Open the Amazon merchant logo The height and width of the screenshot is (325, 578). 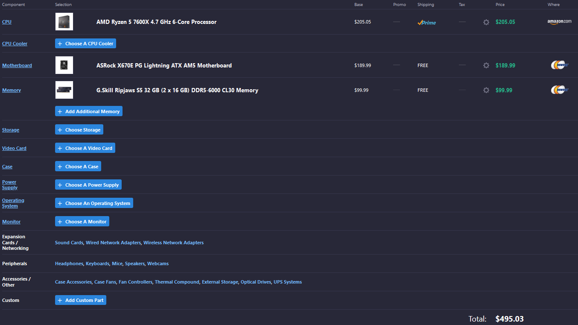tap(559, 21)
